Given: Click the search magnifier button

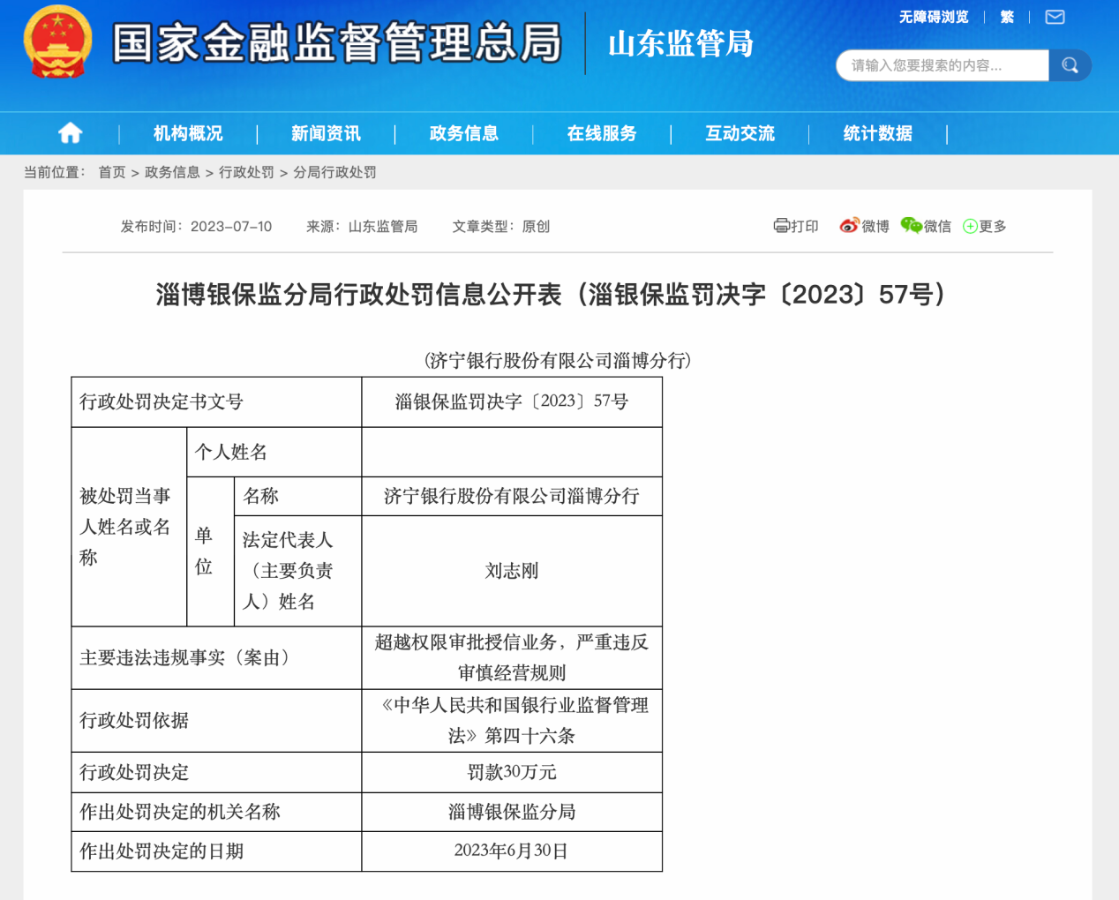Looking at the screenshot, I should click(x=1070, y=65).
